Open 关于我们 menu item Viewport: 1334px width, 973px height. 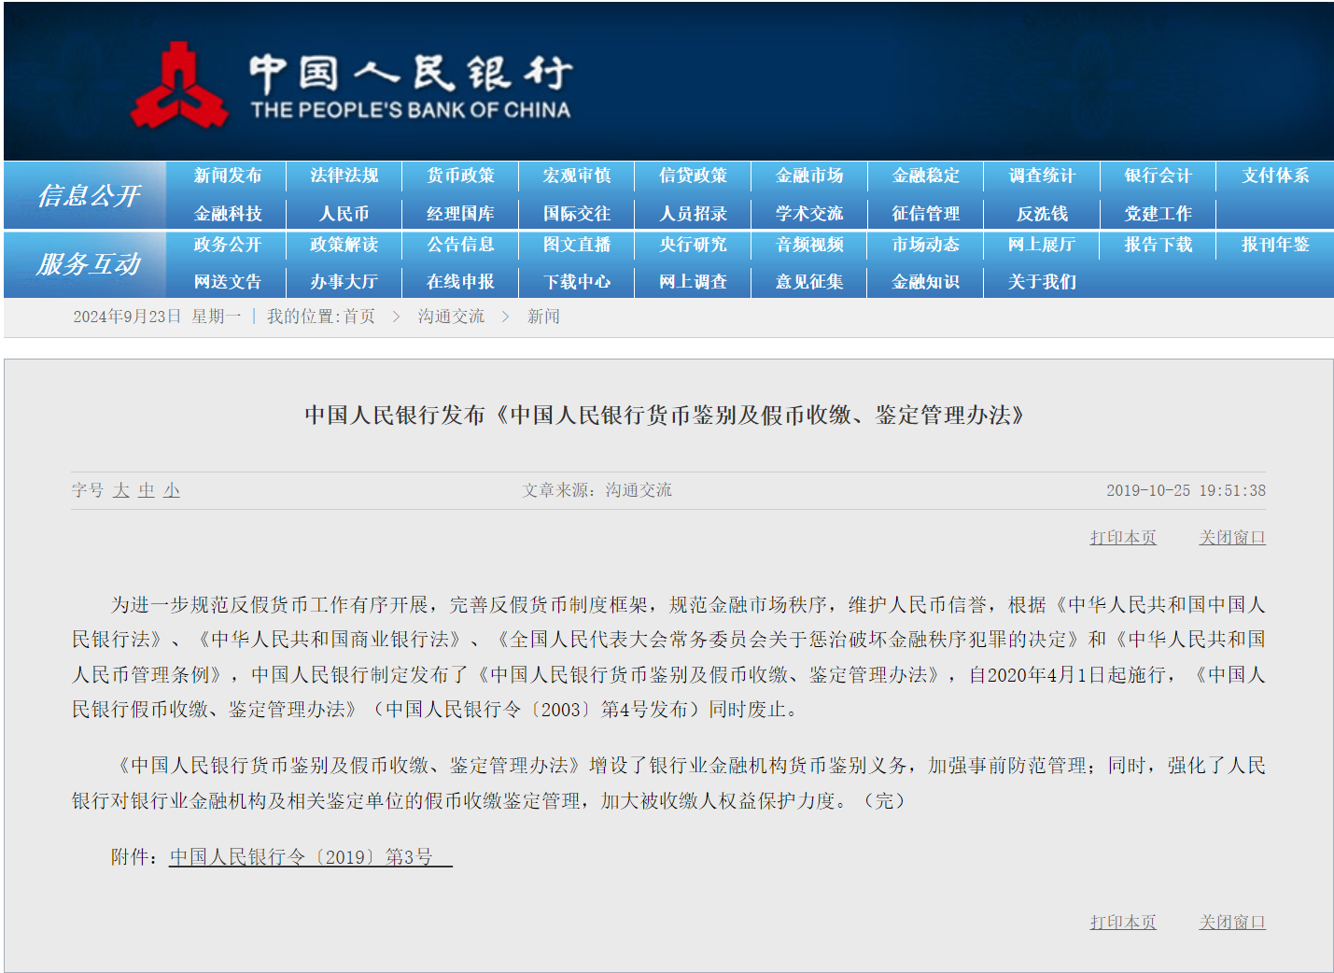tap(1042, 282)
